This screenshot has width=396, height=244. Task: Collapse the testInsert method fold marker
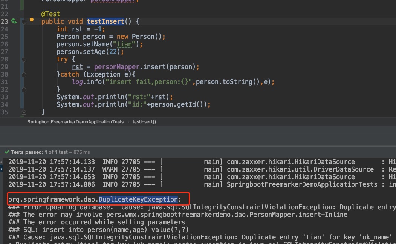click(x=24, y=22)
